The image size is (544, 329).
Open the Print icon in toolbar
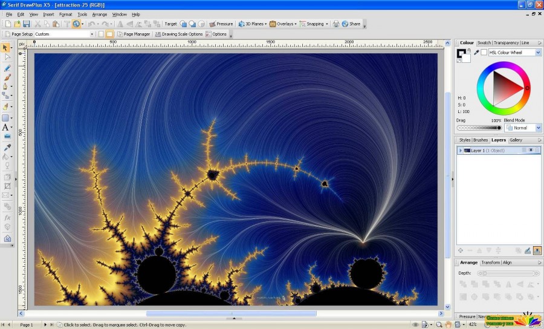(x=336, y=24)
